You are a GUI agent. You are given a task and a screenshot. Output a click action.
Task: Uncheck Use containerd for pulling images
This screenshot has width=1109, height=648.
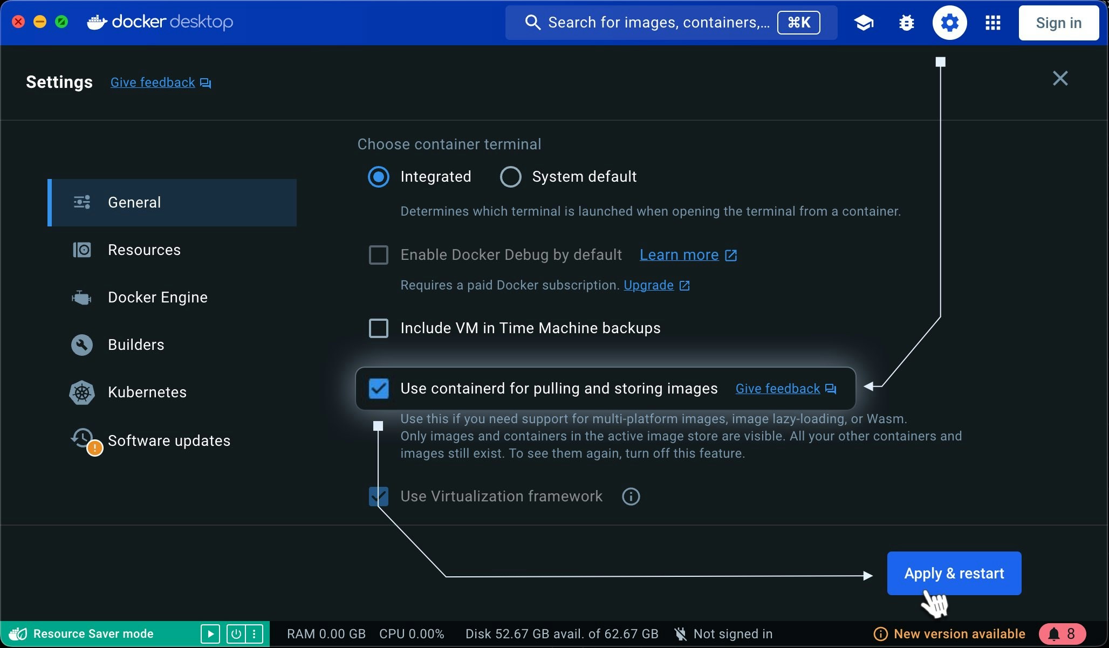click(378, 388)
